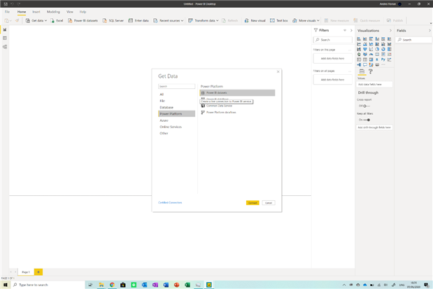The image size is (433, 289).
Task: Switch to Data view in left sidebar
Action: 5,38
